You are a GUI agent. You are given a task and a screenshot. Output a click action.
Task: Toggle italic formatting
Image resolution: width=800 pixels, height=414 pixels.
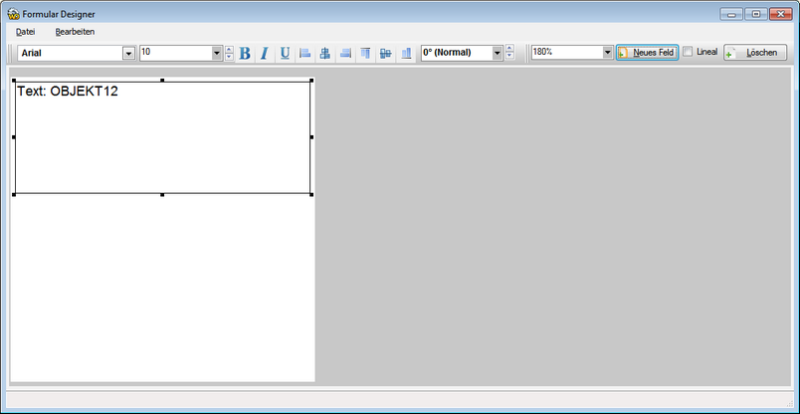point(265,53)
